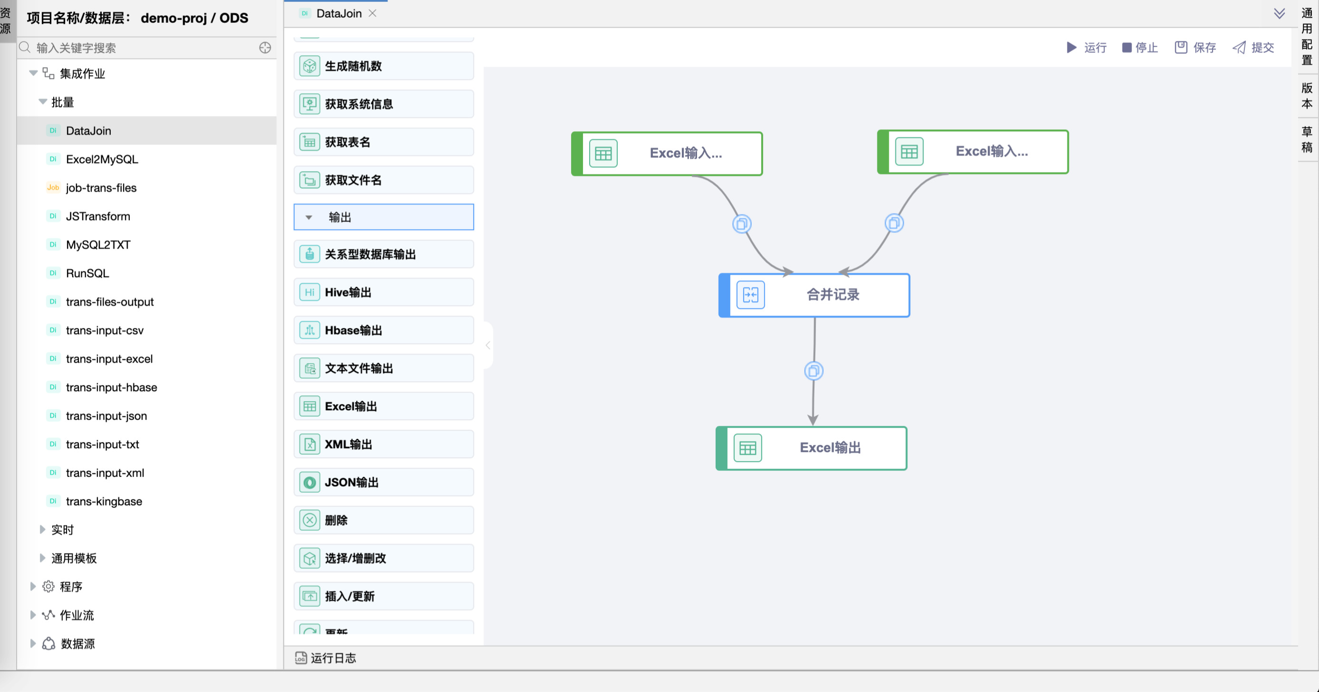Click the Save (保存) disk icon

[x=1181, y=48]
